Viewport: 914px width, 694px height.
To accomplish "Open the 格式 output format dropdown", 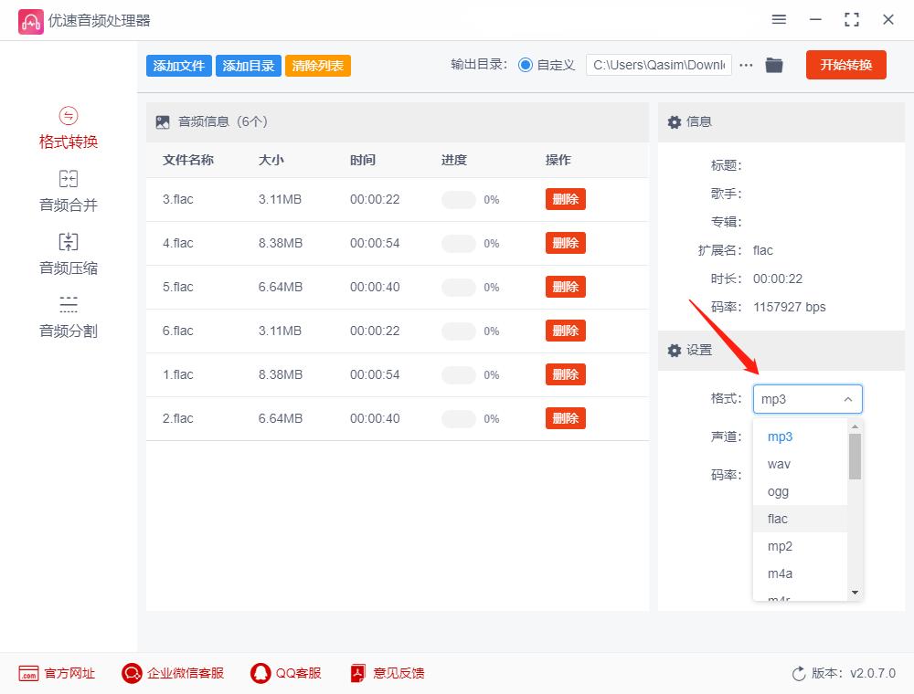I will coord(807,399).
